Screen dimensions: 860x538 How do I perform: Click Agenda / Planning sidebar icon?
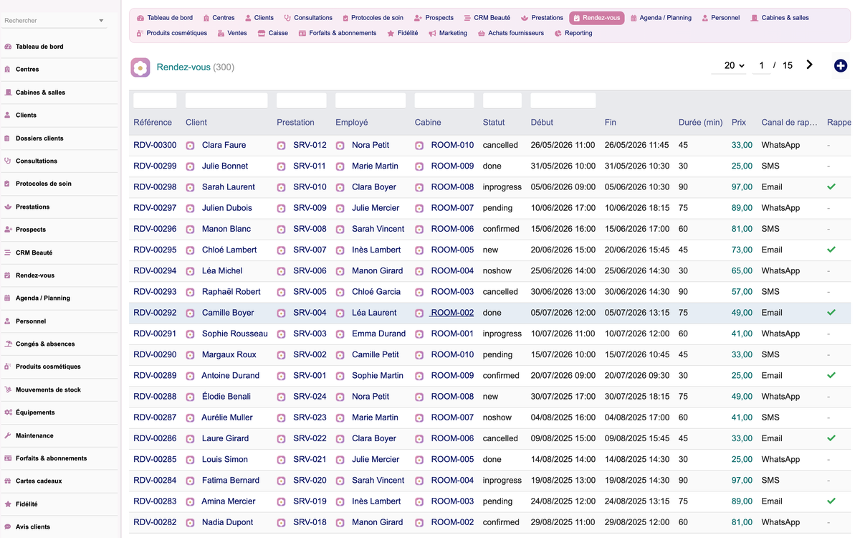pyautogui.click(x=8, y=298)
